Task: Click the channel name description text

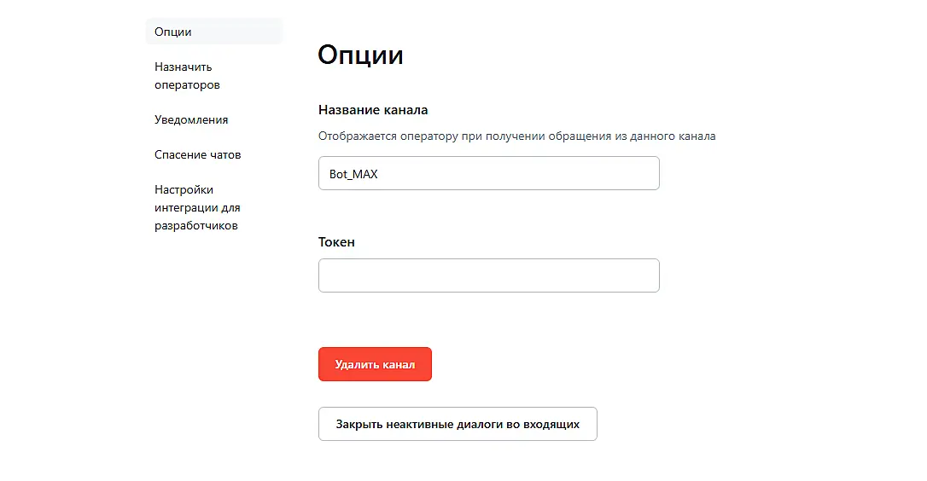Action: point(516,136)
